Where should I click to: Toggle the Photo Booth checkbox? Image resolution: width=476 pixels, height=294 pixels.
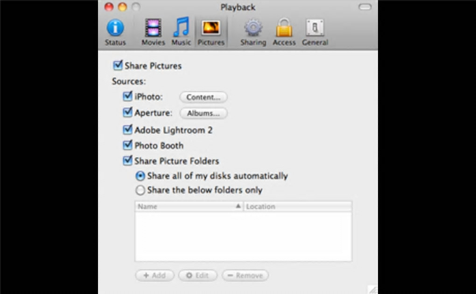128,145
